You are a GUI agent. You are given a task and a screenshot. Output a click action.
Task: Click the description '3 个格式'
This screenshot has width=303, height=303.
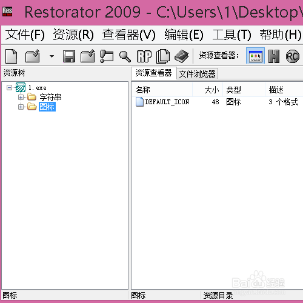283,102
